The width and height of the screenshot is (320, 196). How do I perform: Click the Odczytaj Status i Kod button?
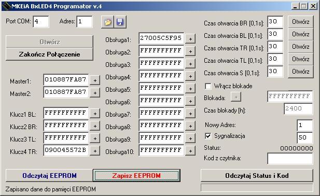click(257, 176)
